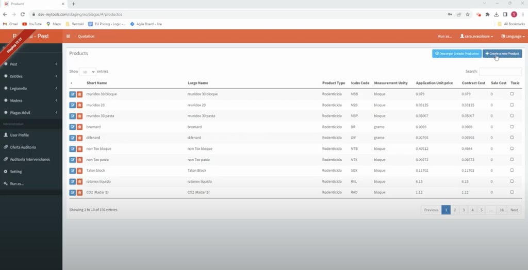Screen dimensions: 528x270
Task: Edit the muridox 30 bloque product
Action: [72, 94]
